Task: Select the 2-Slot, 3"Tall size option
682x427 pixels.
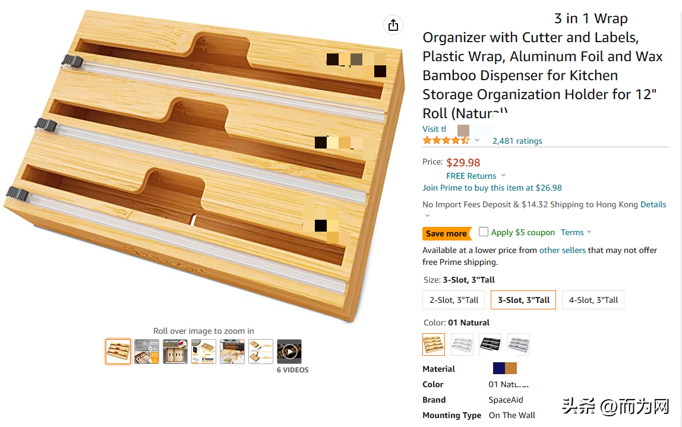Action: 454,300
